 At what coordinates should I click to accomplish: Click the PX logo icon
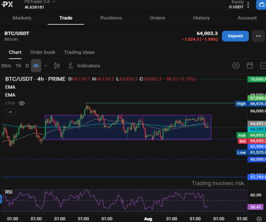coord(7,4)
